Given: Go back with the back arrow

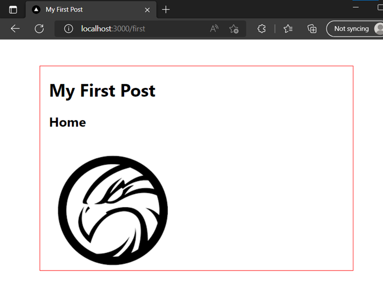Looking at the screenshot, I should (15, 29).
